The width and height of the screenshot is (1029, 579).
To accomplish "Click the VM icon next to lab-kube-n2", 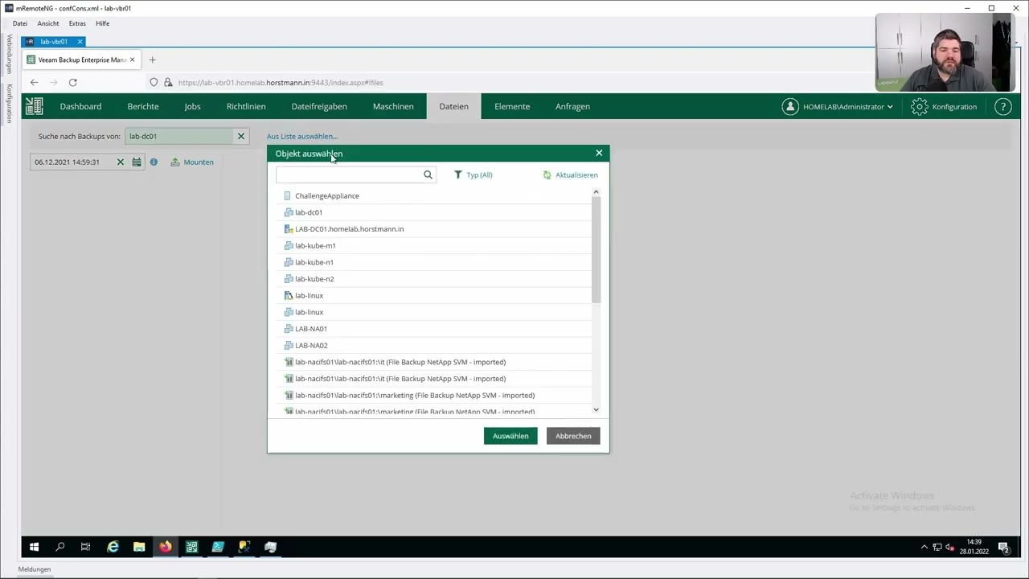I will (289, 279).
